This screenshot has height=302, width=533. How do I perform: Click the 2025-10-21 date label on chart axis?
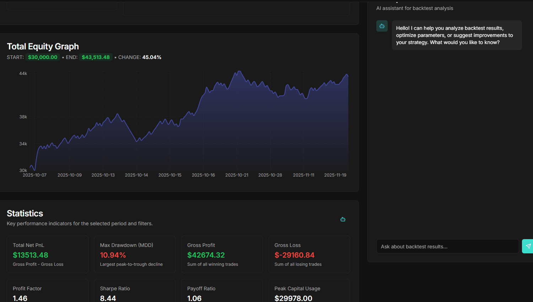(237, 175)
